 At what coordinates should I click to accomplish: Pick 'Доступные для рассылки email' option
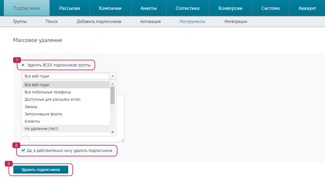pyautogui.click(x=52, y=99)
